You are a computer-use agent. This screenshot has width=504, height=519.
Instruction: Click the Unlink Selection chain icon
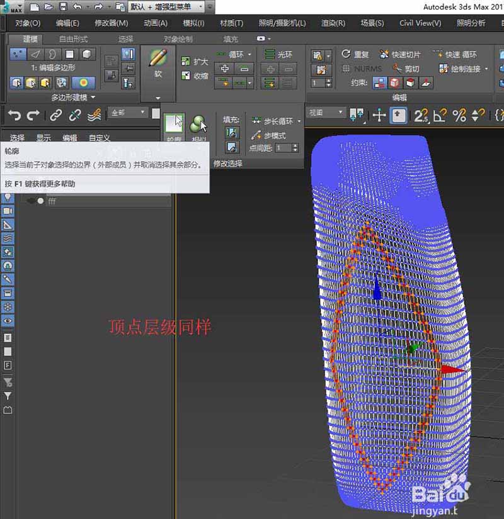coord(75,115)
